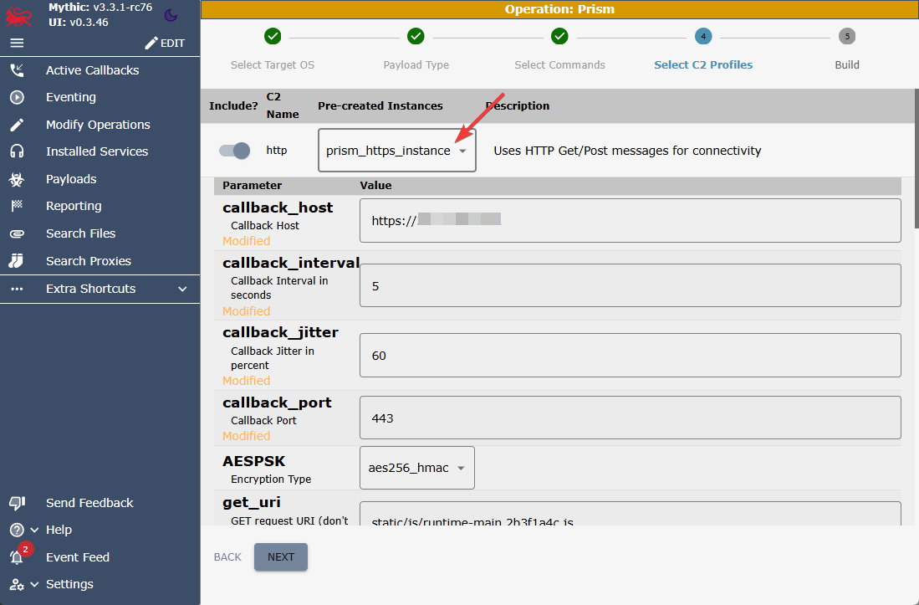Click the Payloads biohazard icon
Image resolution: width=919 pixels, height=605 pixels.
[17, 179]
